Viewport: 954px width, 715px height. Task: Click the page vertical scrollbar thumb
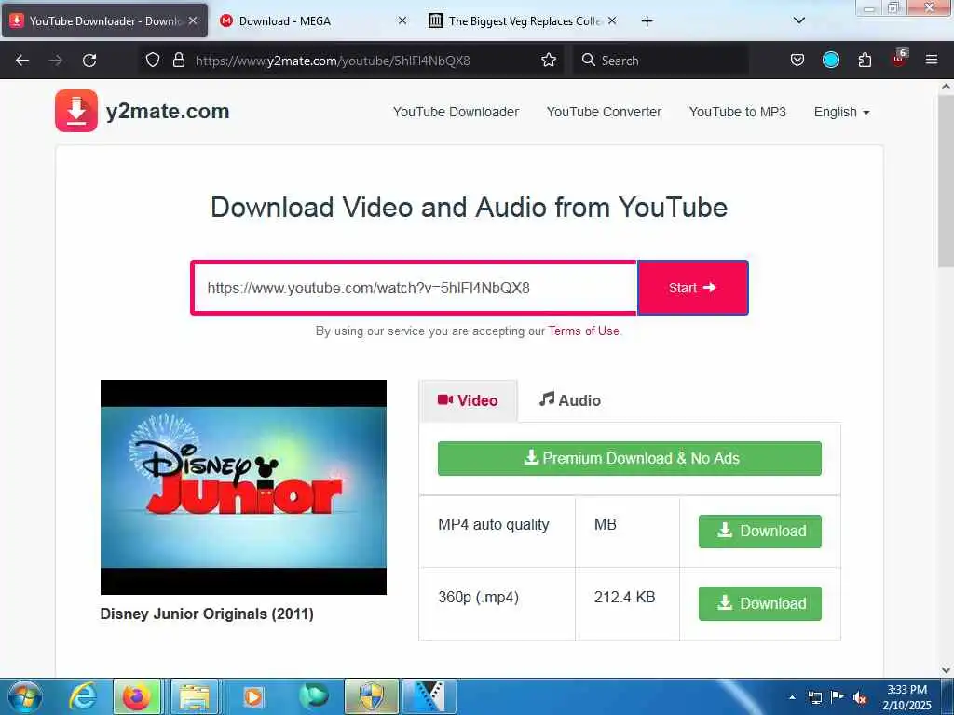[946, 182]
